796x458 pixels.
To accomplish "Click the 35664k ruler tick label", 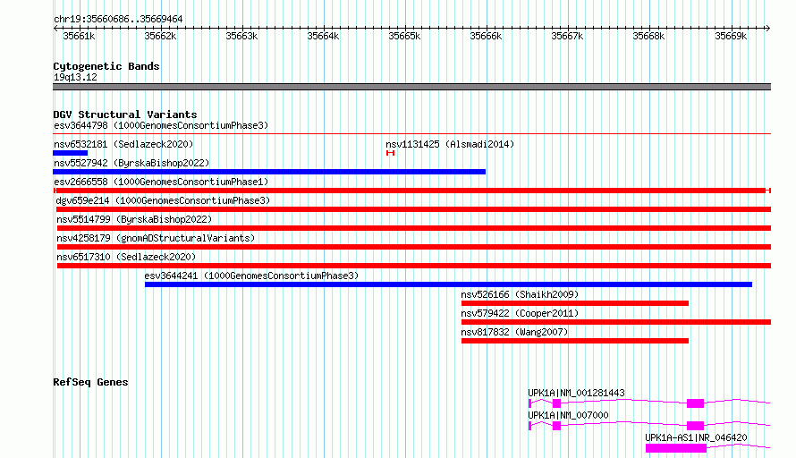I will [323, 36].
